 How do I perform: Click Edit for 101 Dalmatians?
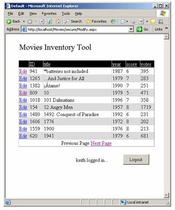coord(23,100)
